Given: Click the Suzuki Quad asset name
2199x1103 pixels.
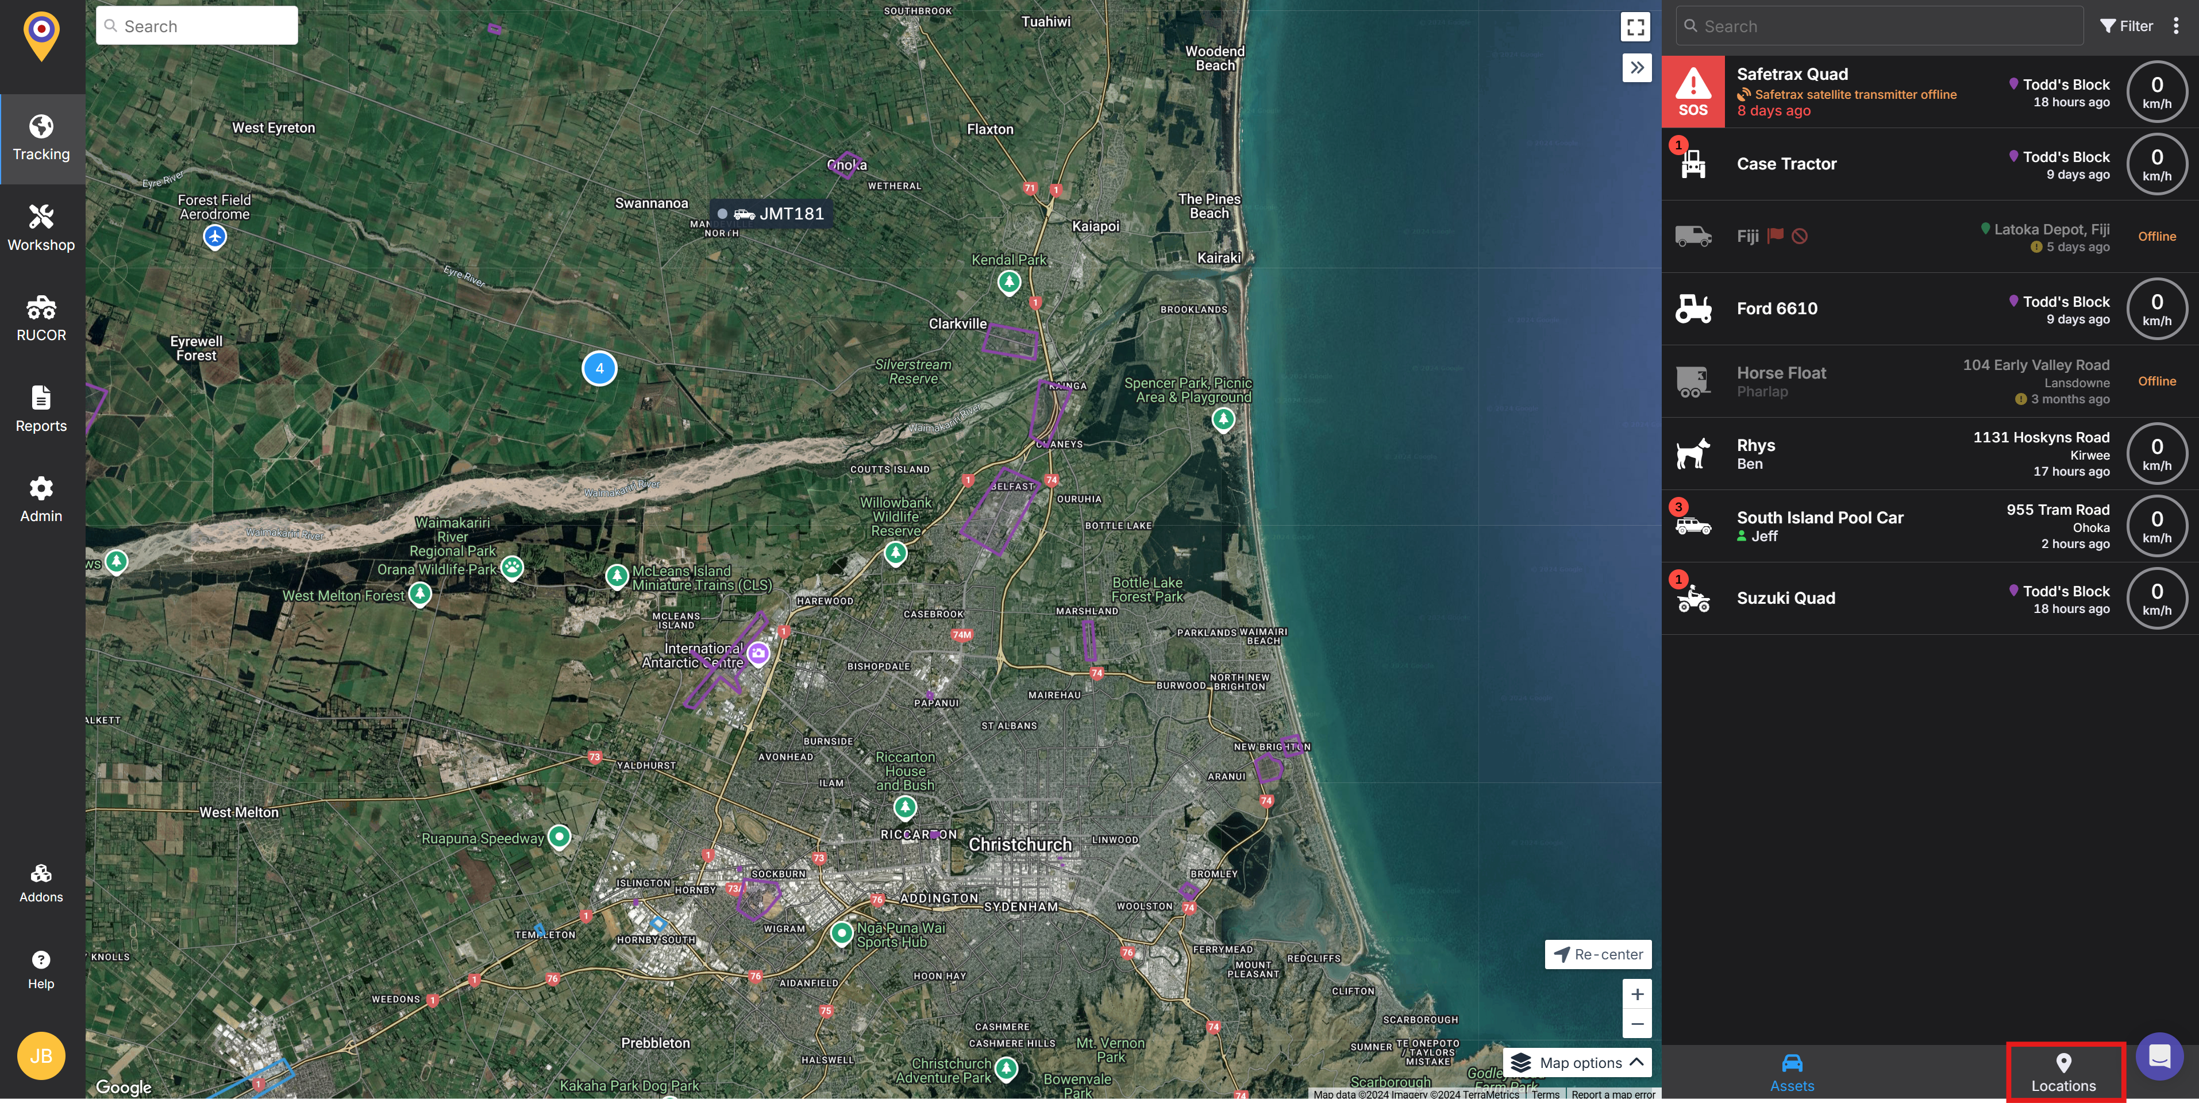Looking at the screenshot, I should 1786,599.
